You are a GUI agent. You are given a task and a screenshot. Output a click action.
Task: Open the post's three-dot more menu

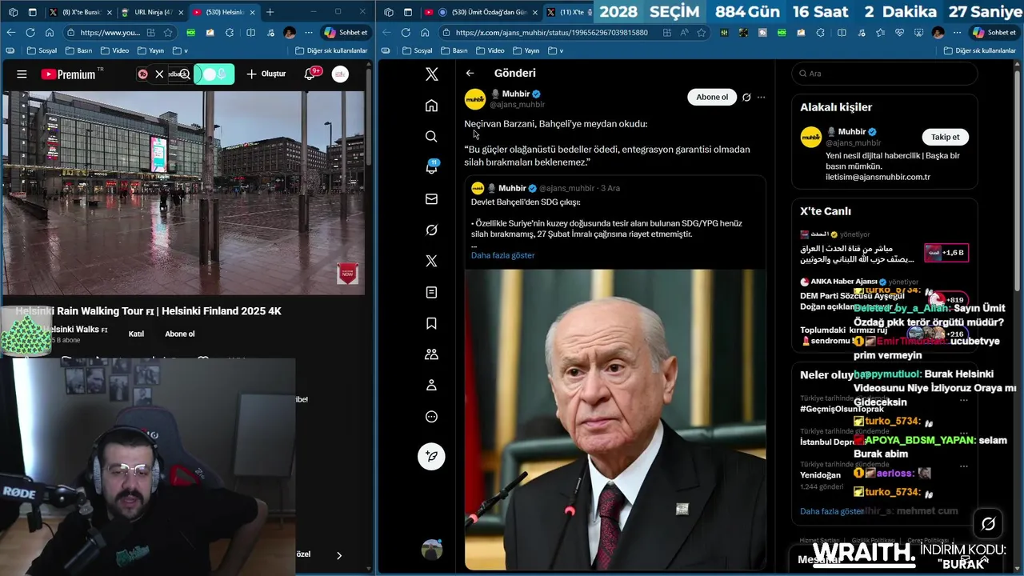(761, 97)
